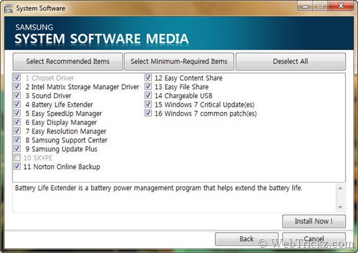Select '10 SKYPE' label text
Viewport: 358px width, 253px height.
click(x=38, y=158)
